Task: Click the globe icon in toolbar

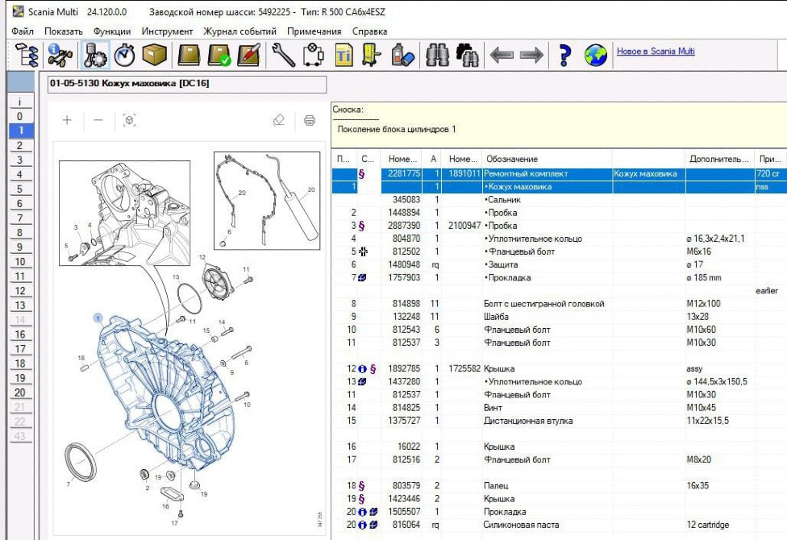Action: coord(595,55)
